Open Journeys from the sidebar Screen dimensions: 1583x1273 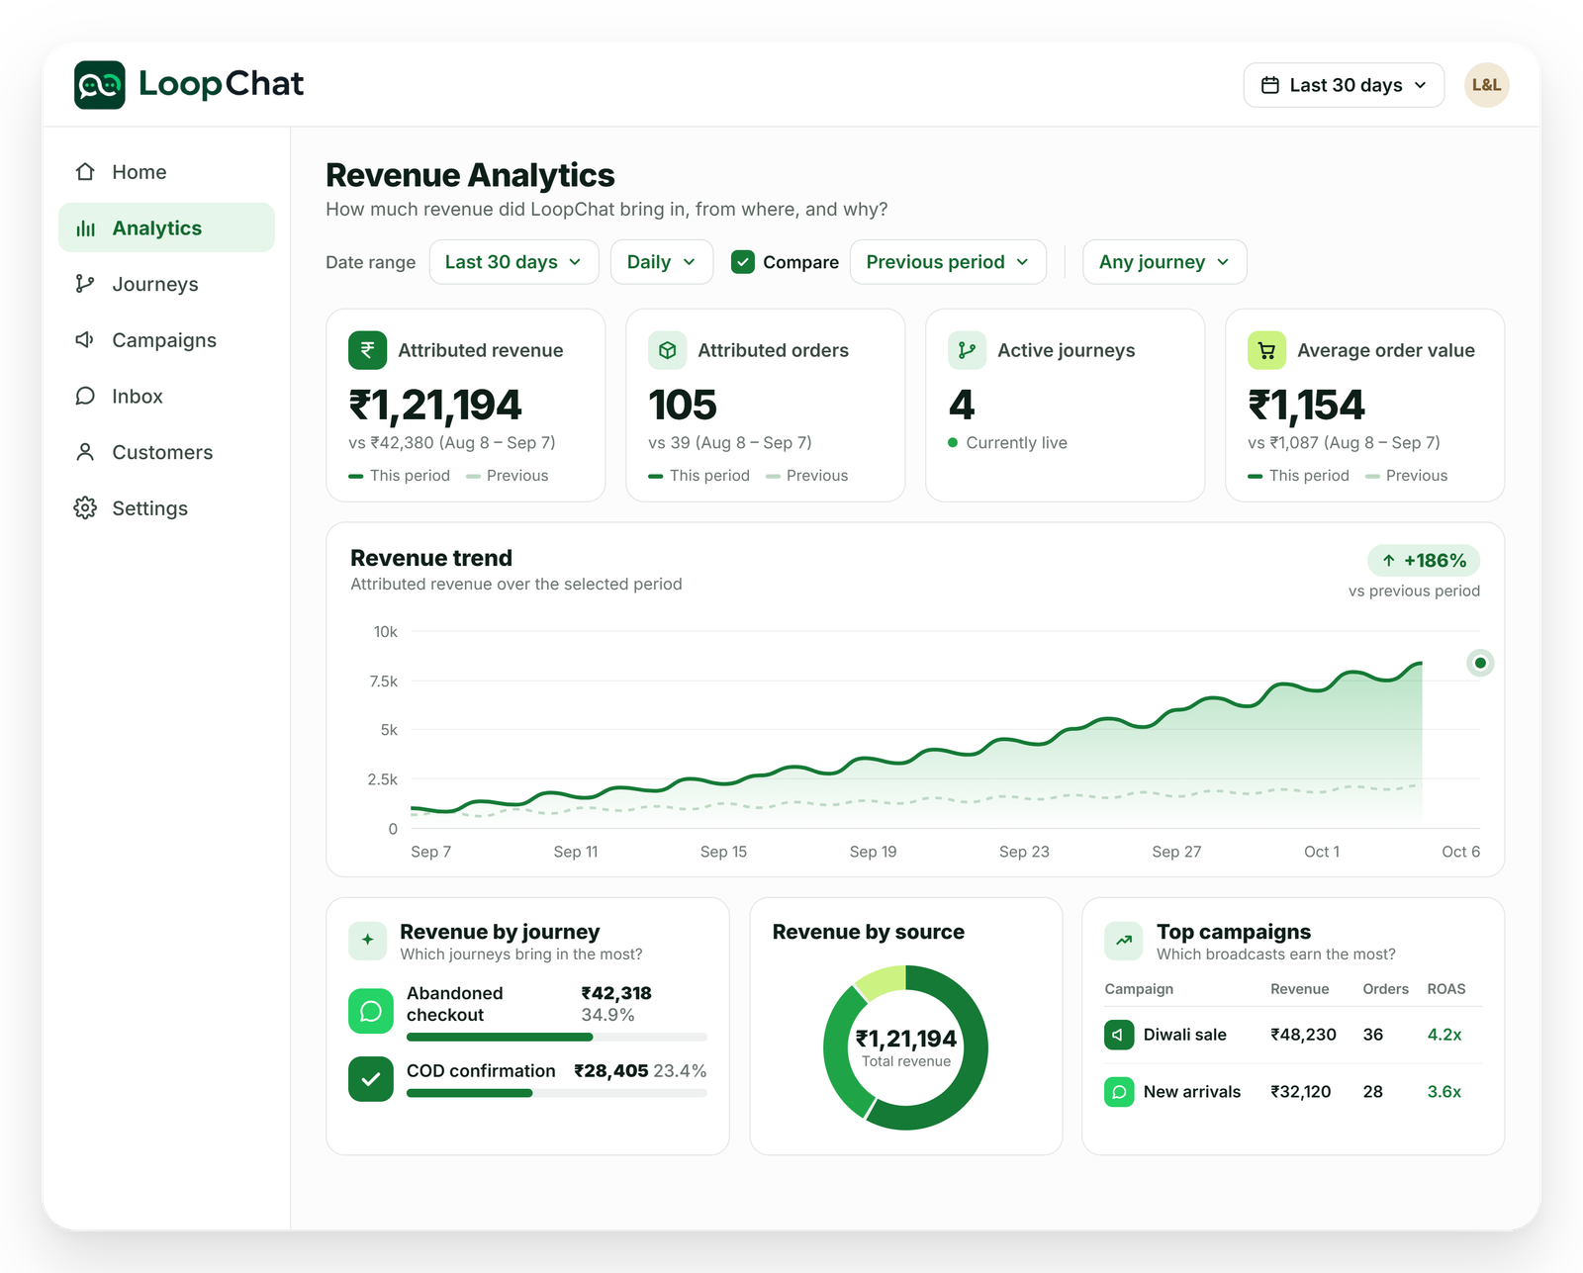pos(166,284)
